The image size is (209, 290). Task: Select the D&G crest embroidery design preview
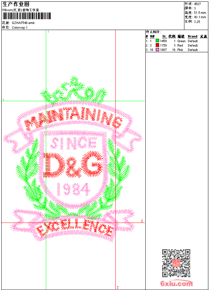73,159
